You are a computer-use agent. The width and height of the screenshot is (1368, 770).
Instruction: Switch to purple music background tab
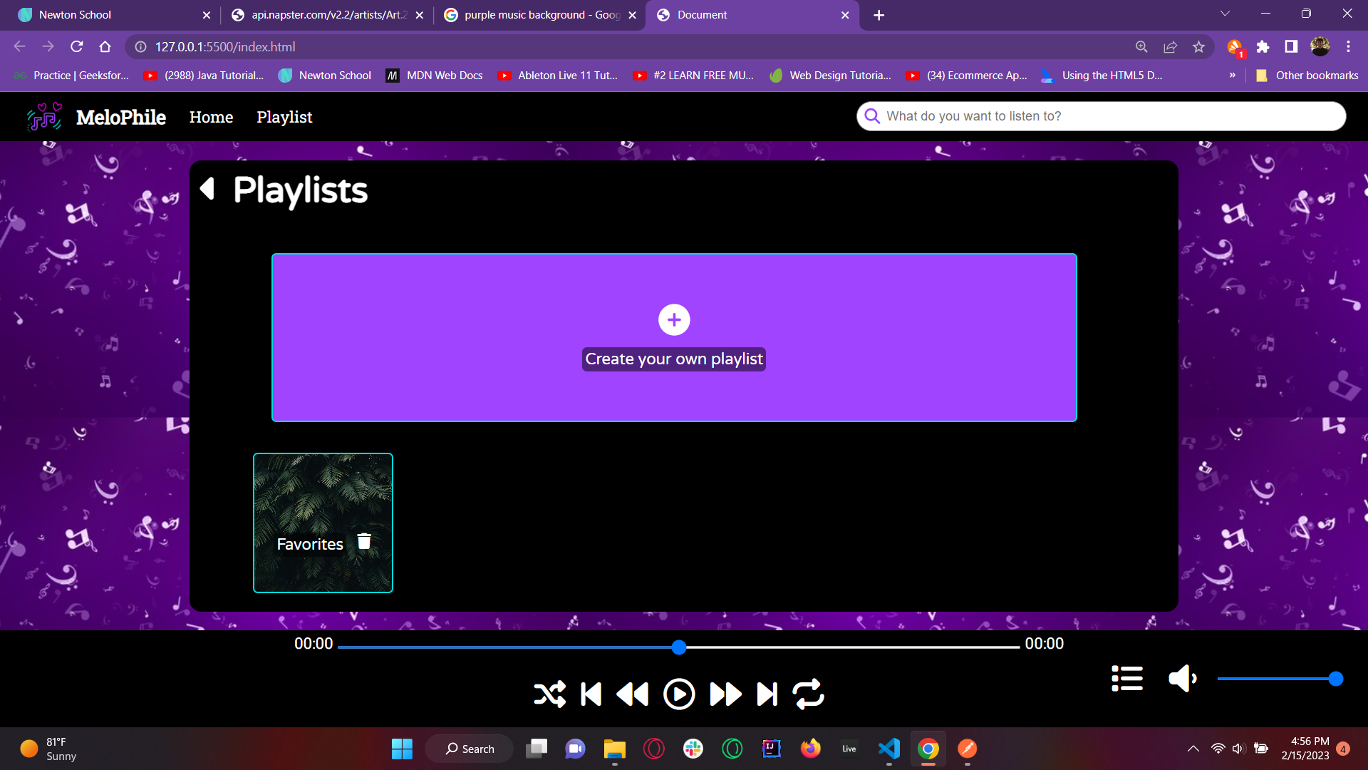[x=539, y=15]
